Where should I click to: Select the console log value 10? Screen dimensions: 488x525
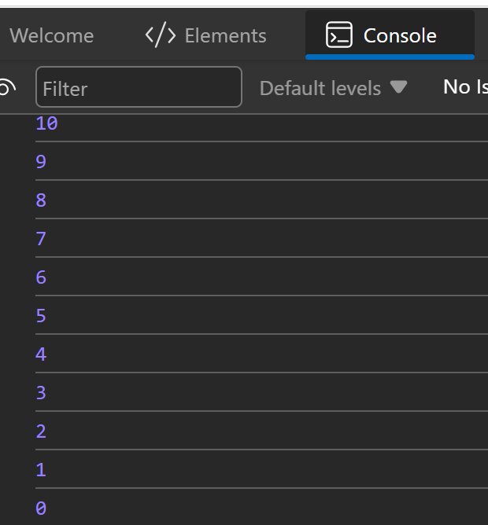[x=46, y=123]
